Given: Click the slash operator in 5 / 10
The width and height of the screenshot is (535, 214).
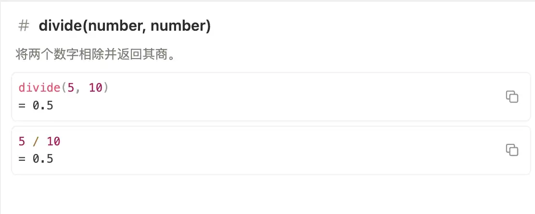Looking at the screenshot, I should [x=37, y=142].
